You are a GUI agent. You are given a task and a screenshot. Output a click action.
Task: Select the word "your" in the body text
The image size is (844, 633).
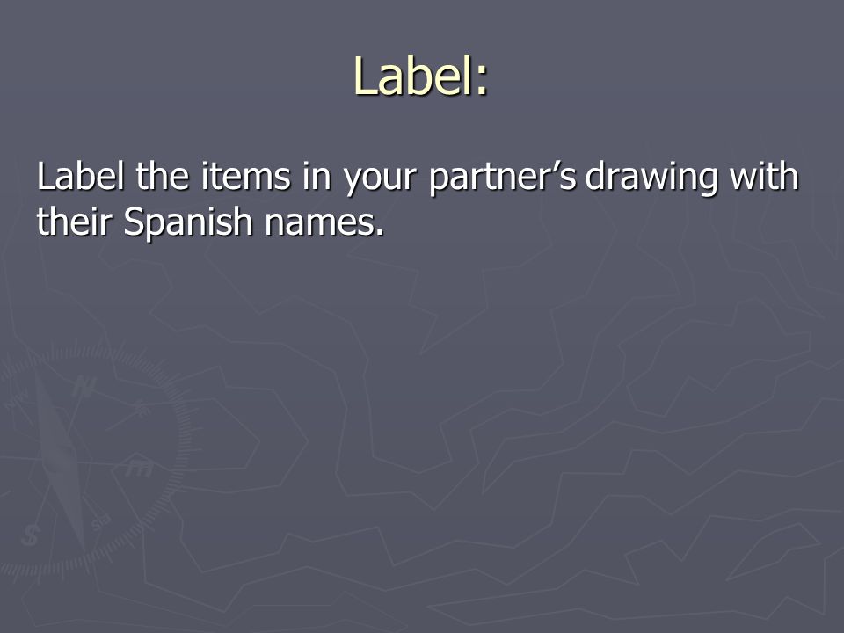(x=380, y=179)
